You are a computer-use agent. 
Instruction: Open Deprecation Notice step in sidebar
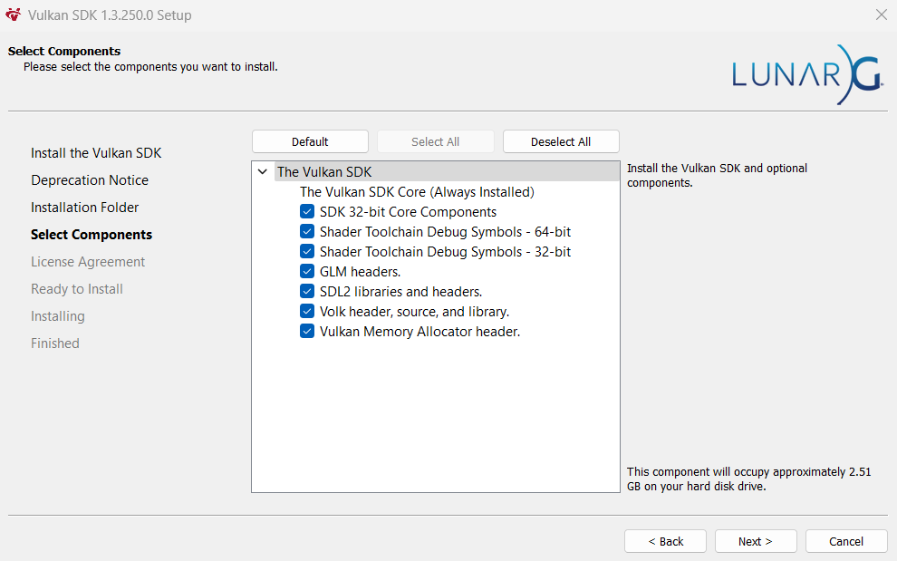pyautogui.click(x=90, y=180)
